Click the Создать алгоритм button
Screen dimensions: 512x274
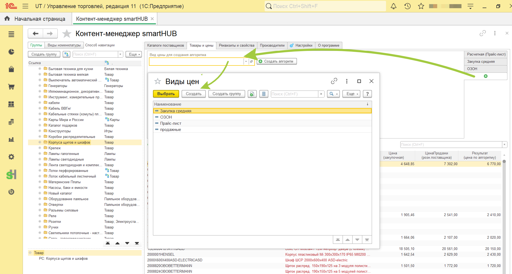(x=277, y=61)
